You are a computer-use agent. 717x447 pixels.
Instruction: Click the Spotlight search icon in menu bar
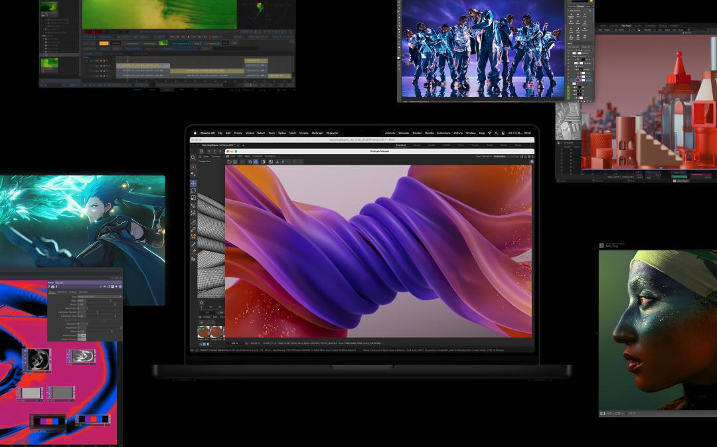tap(496, 133)
